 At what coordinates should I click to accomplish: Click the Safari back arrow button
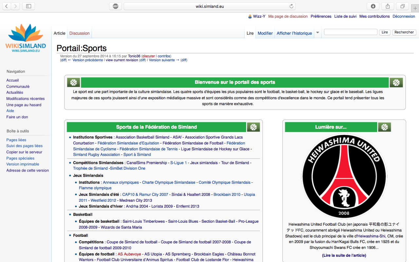(7, 6)
